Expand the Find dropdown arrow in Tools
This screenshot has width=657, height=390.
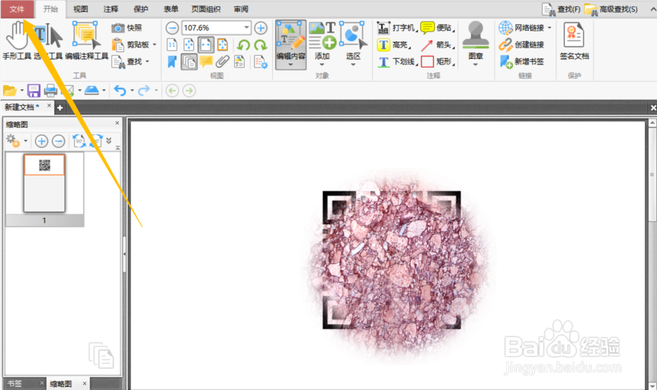(x=147, y=62)
